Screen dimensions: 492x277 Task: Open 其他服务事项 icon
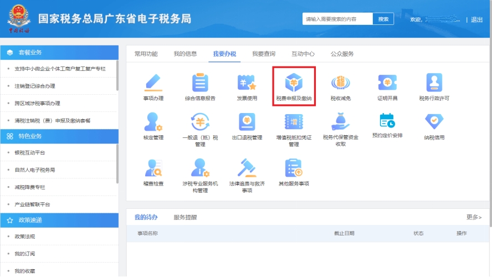click(294, 168)
